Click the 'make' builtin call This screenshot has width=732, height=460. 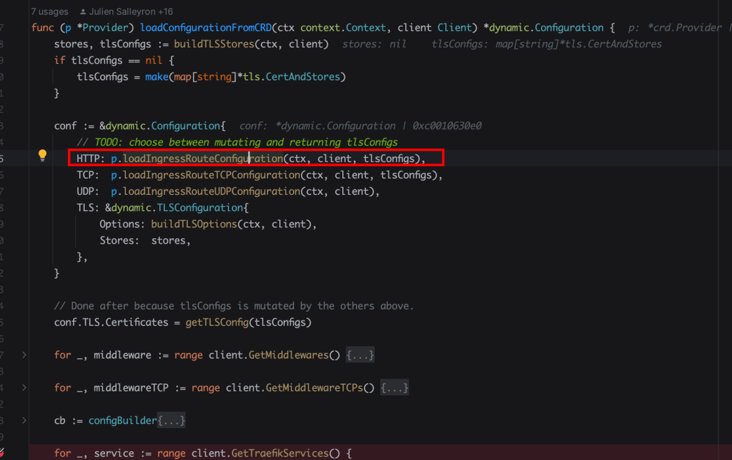click(157, 77)
